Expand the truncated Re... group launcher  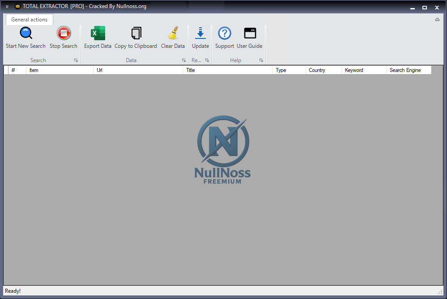(207, 60)
